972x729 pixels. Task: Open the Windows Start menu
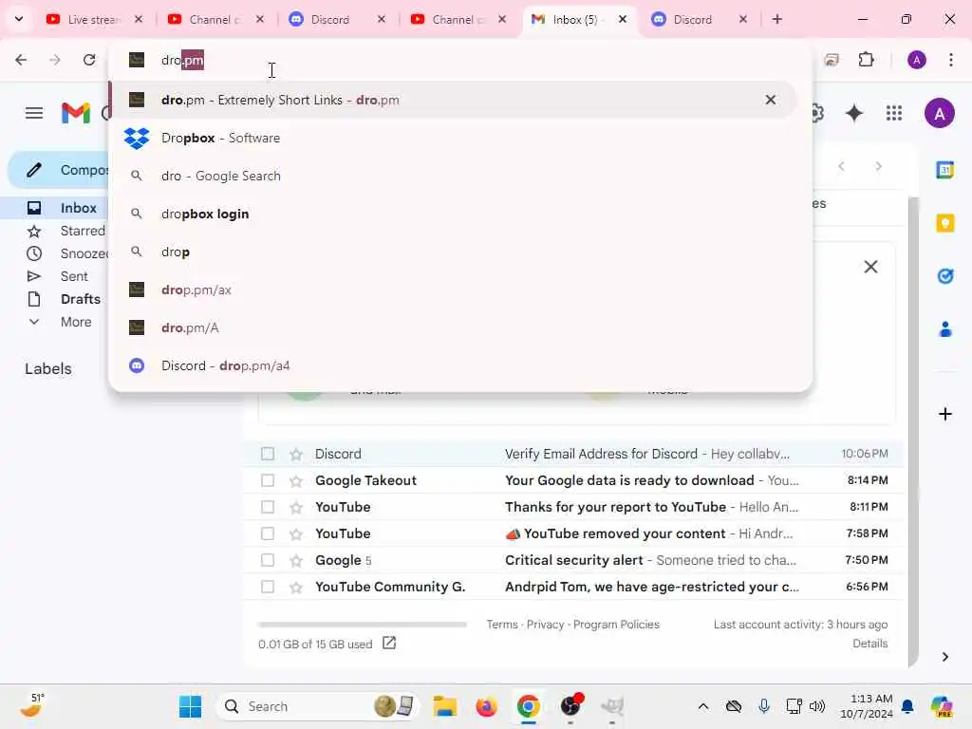tap(190, 706)
